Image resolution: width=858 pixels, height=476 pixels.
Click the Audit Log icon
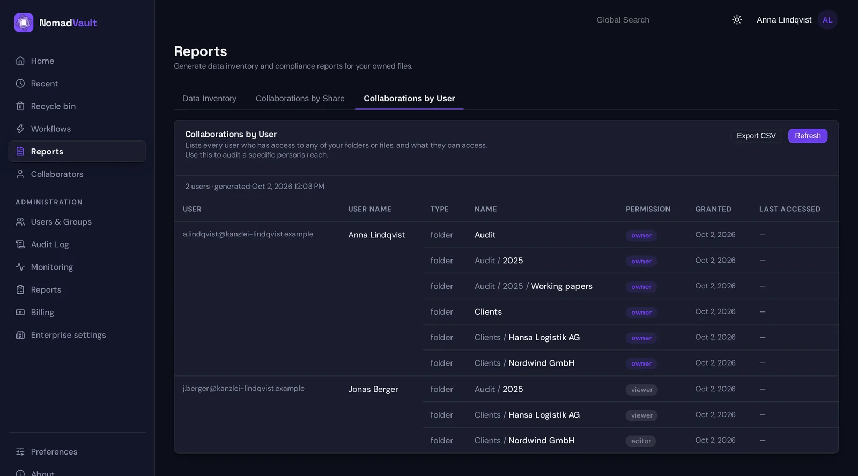point(20,244)
